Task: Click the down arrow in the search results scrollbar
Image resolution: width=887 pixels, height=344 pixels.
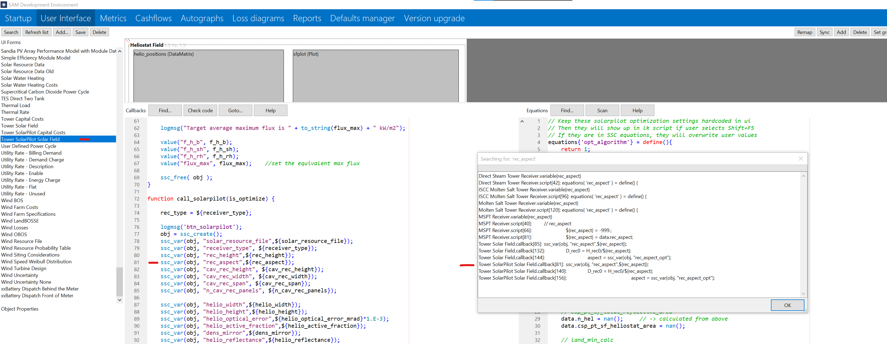Action: (803, 293)
